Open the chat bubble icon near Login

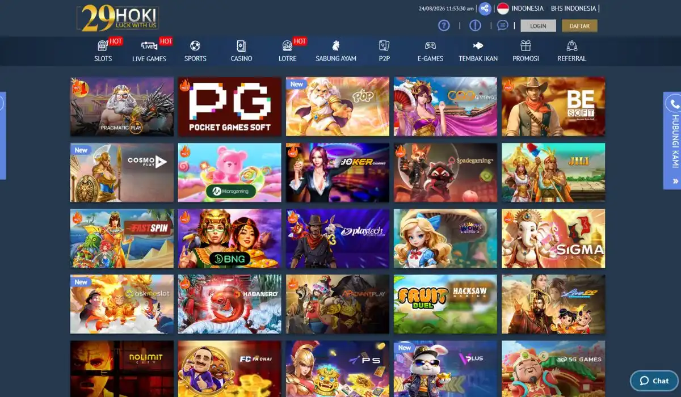pos(503,26)
